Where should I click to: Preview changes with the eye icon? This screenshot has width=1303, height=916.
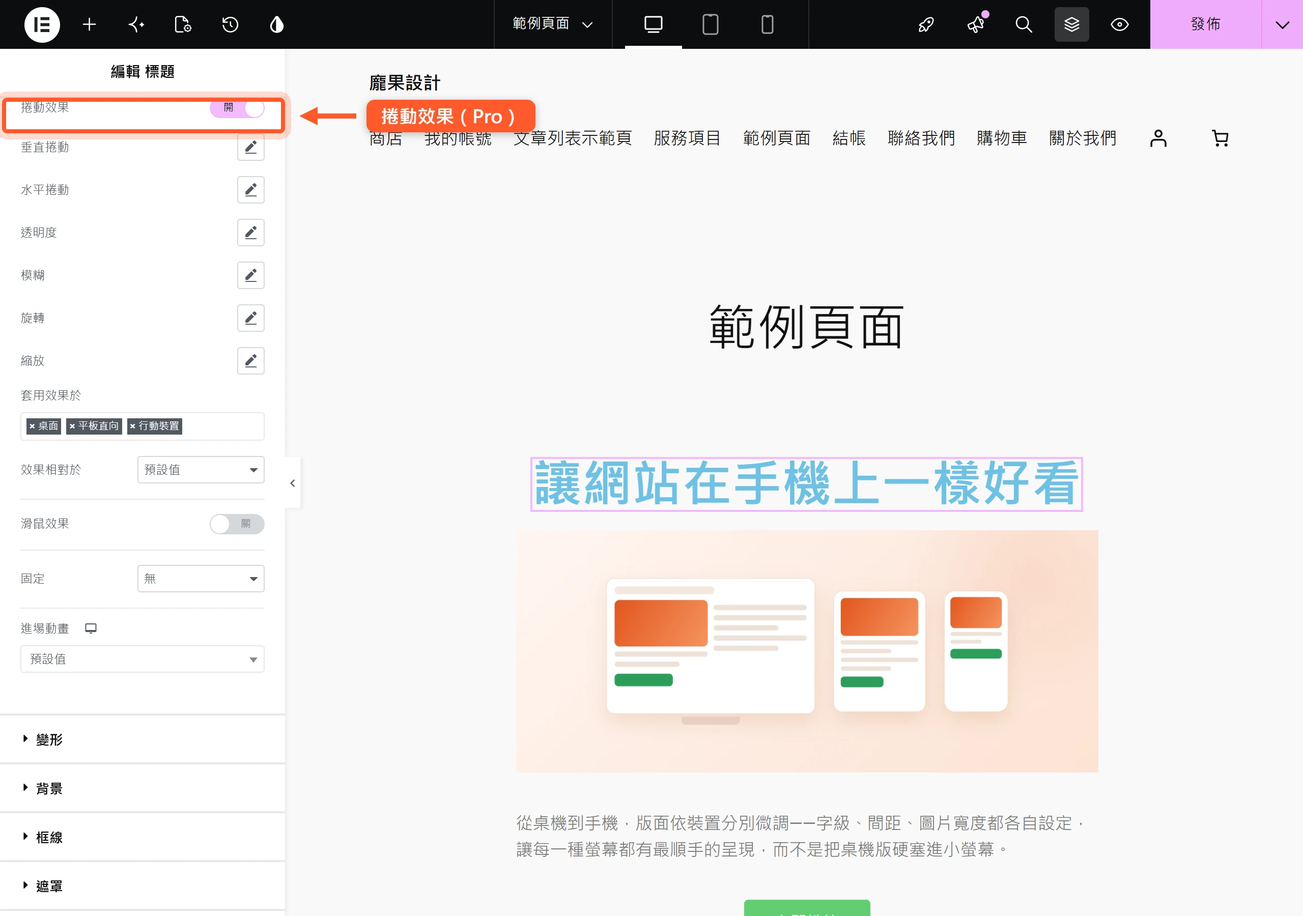tap(1119, 24)
